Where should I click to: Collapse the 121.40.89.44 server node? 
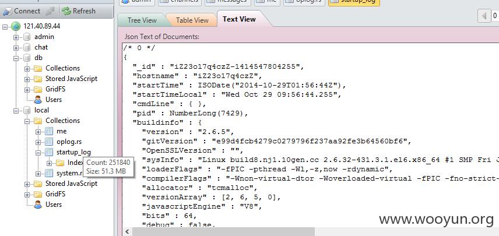pyautogui.click(x=5, y=27)
